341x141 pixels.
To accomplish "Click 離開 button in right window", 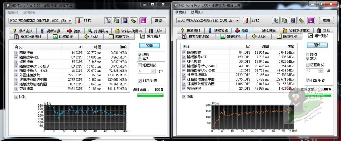I will point(326,21).
